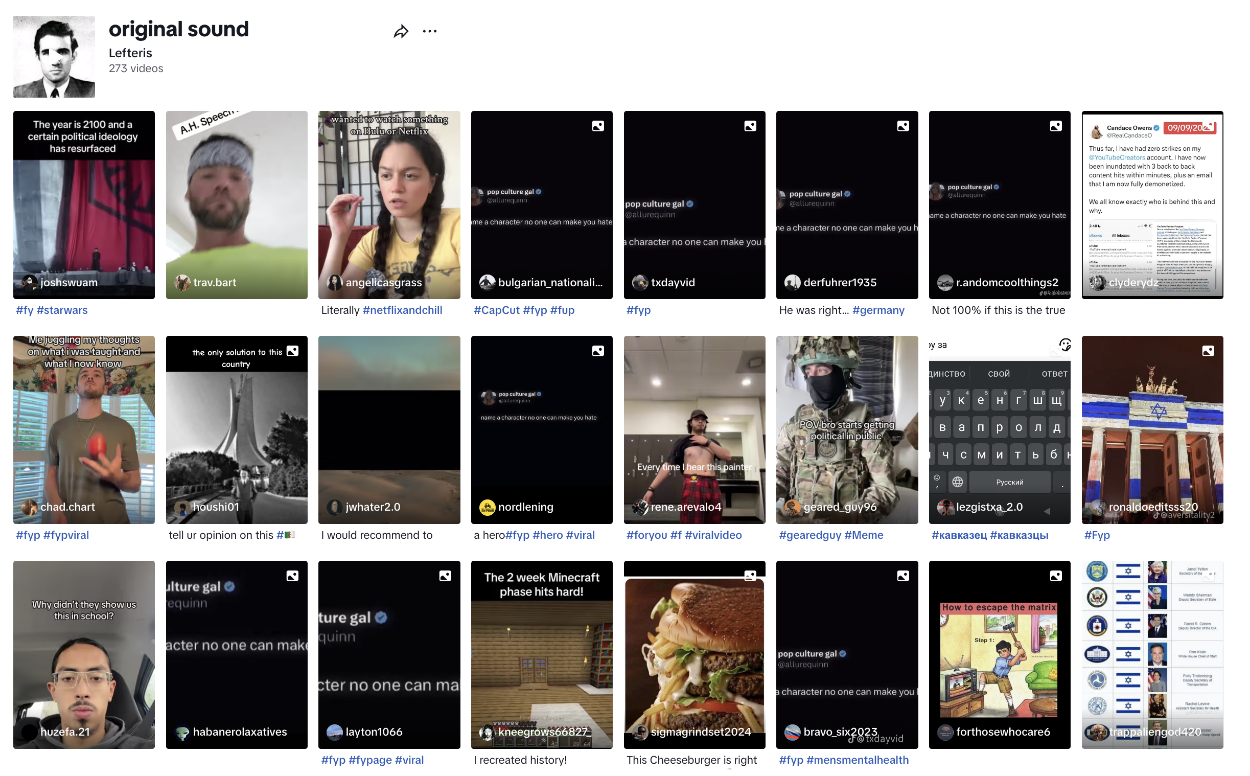
Task: Click the photo icon on forthosewhocare6's video
Action: (1055, 576)
